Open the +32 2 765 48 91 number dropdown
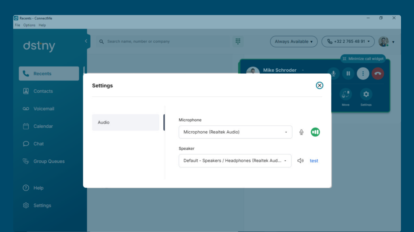 (348, 41)
